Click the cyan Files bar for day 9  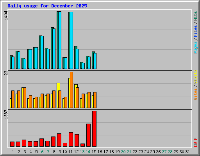click(60, 40)
